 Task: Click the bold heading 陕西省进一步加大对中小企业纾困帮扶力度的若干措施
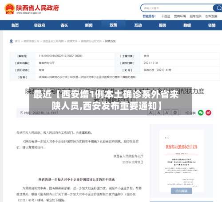[x=76, y=179]
